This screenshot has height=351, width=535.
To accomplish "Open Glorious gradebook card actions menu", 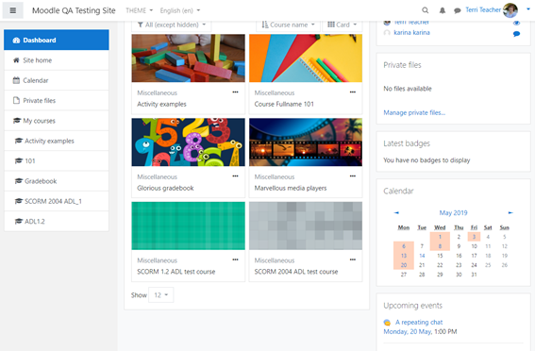I will tap(236, 176).
